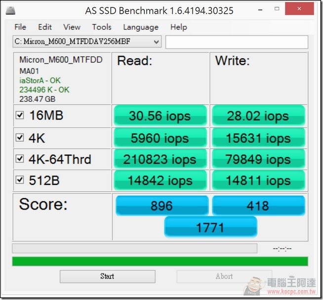Click the gray current-test progress bar
This screenshot has width=323, height=300.
tap(134, 248)
